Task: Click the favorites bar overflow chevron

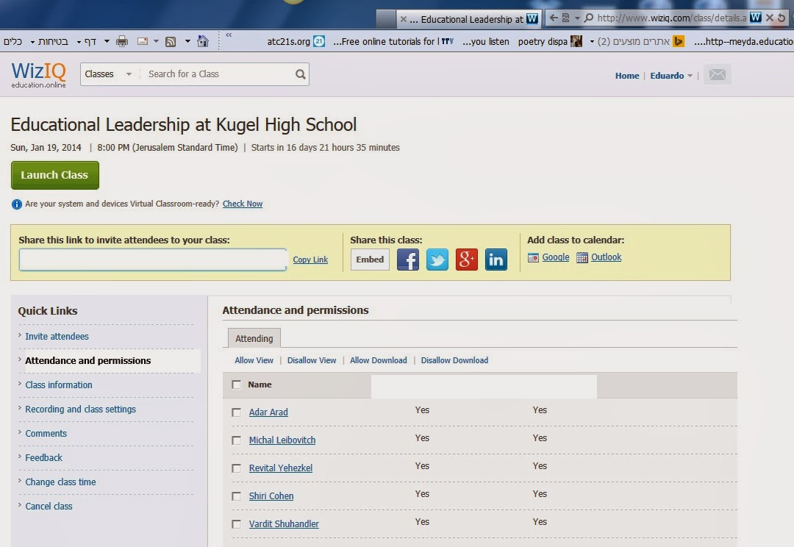Action: click(229, 35)
